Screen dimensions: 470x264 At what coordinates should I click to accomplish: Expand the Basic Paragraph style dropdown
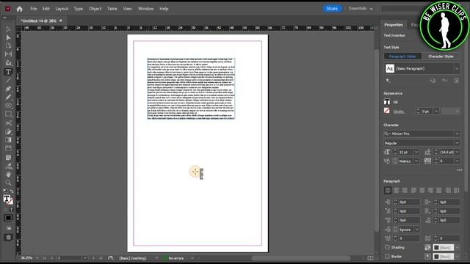click(x=457, y=68)
